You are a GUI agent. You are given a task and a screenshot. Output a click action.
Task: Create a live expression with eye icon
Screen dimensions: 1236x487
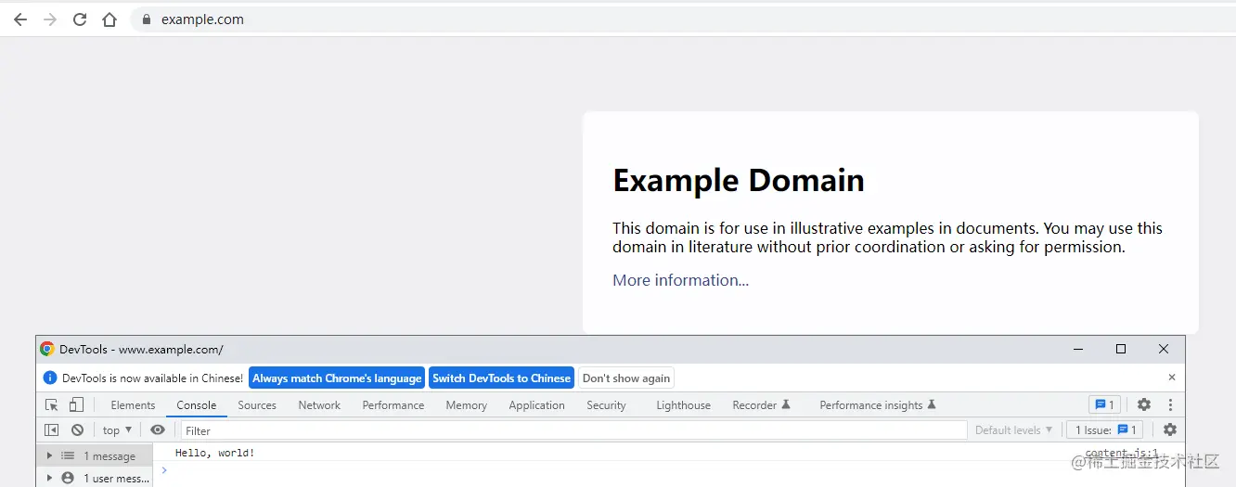coord(158,430)
